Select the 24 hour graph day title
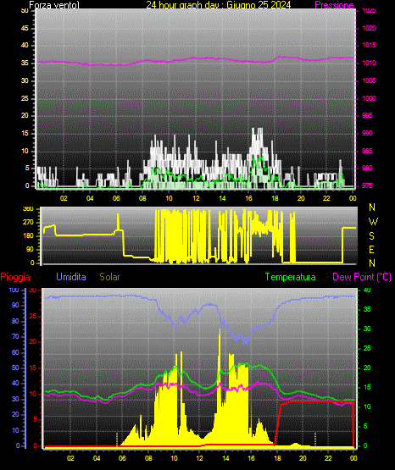This screenshot has width=395, height=470. pyautogui.click(x=219, y=5)
